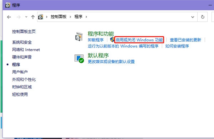Select 控制面板 in the address breadcrumb
This screenshot has height=139, width=214.
(58, 17)
